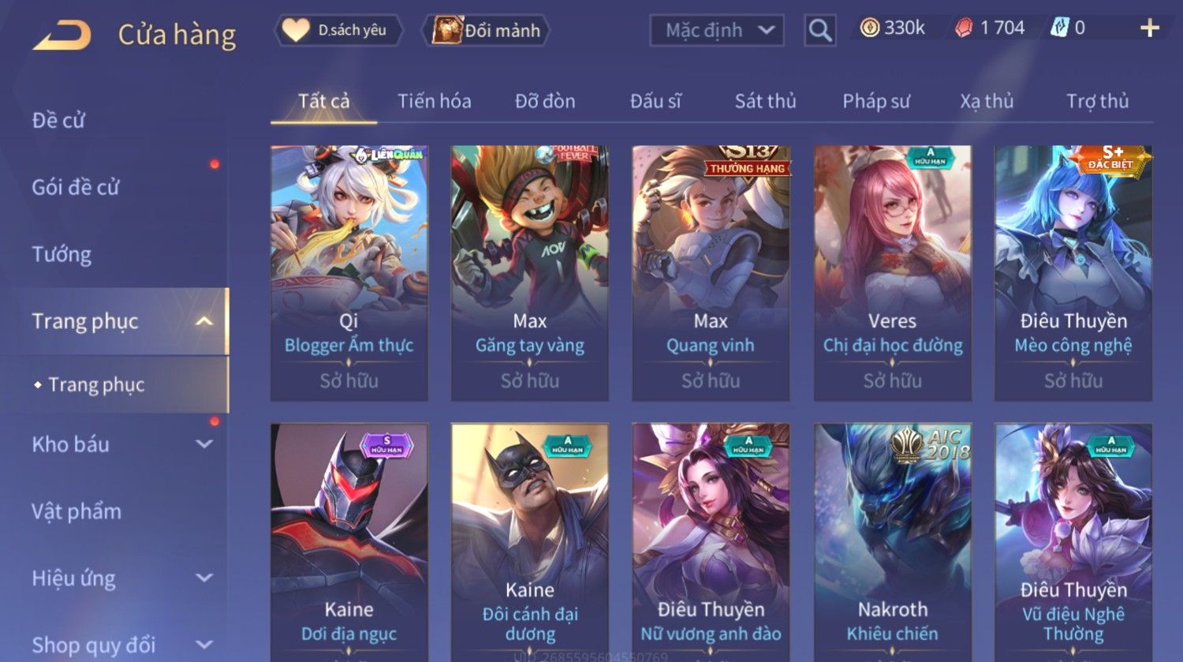
Task: Open the Mặc định sort dropdown
Action: [x=717, y=31]
